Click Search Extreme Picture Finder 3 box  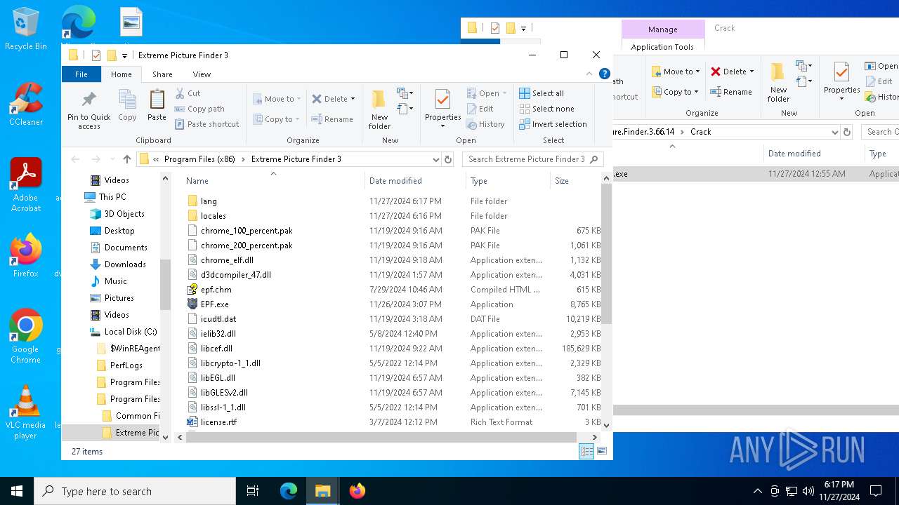click(532, 159)
